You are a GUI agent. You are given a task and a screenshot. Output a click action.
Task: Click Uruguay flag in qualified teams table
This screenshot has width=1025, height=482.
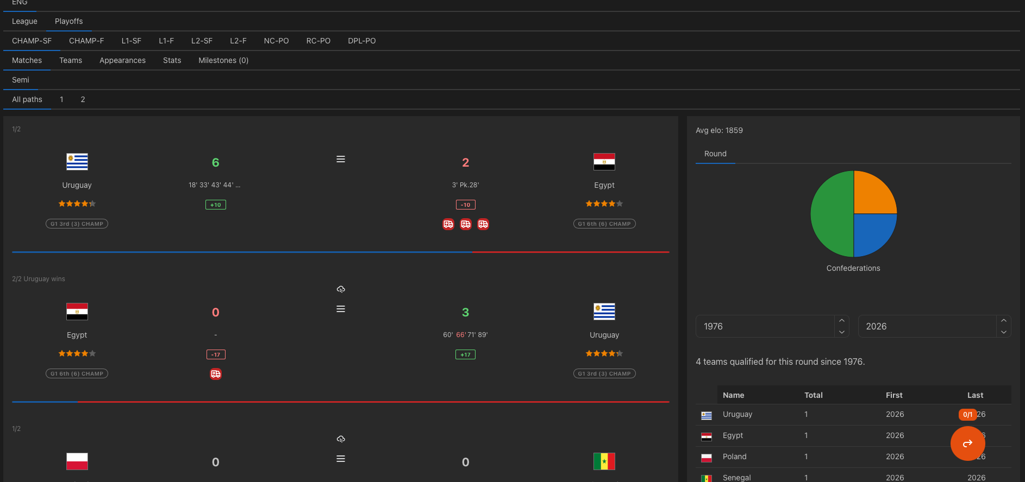(707, 415)
